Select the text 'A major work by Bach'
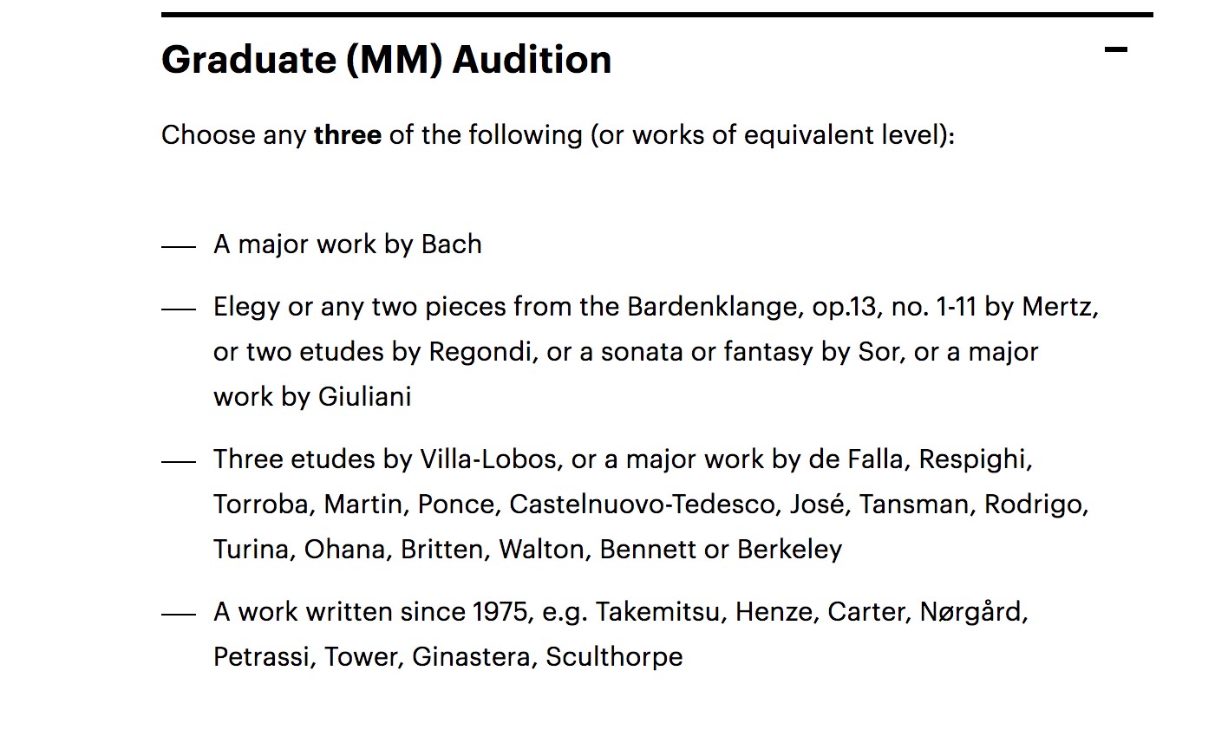Viewport: 1228px width, 749px height. coord(347,244)
